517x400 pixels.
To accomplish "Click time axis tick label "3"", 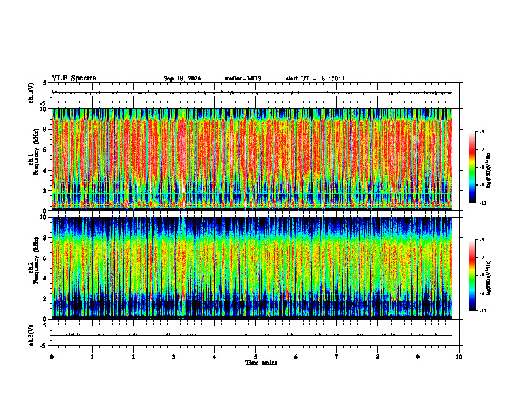I will (x=174, y=357).
